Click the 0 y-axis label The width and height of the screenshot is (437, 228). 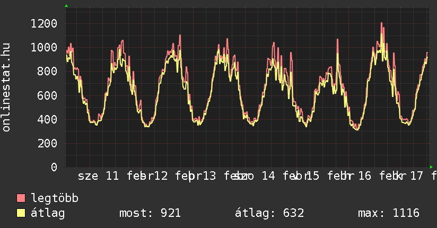(54, 168)
